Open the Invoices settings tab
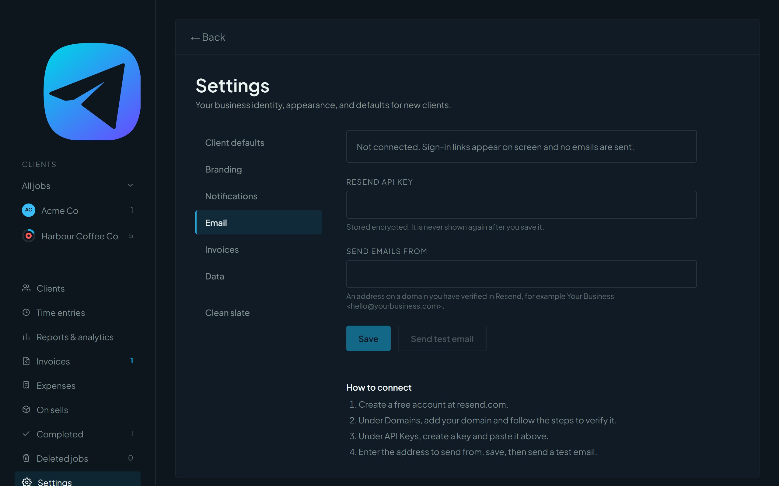 [258, 249]
